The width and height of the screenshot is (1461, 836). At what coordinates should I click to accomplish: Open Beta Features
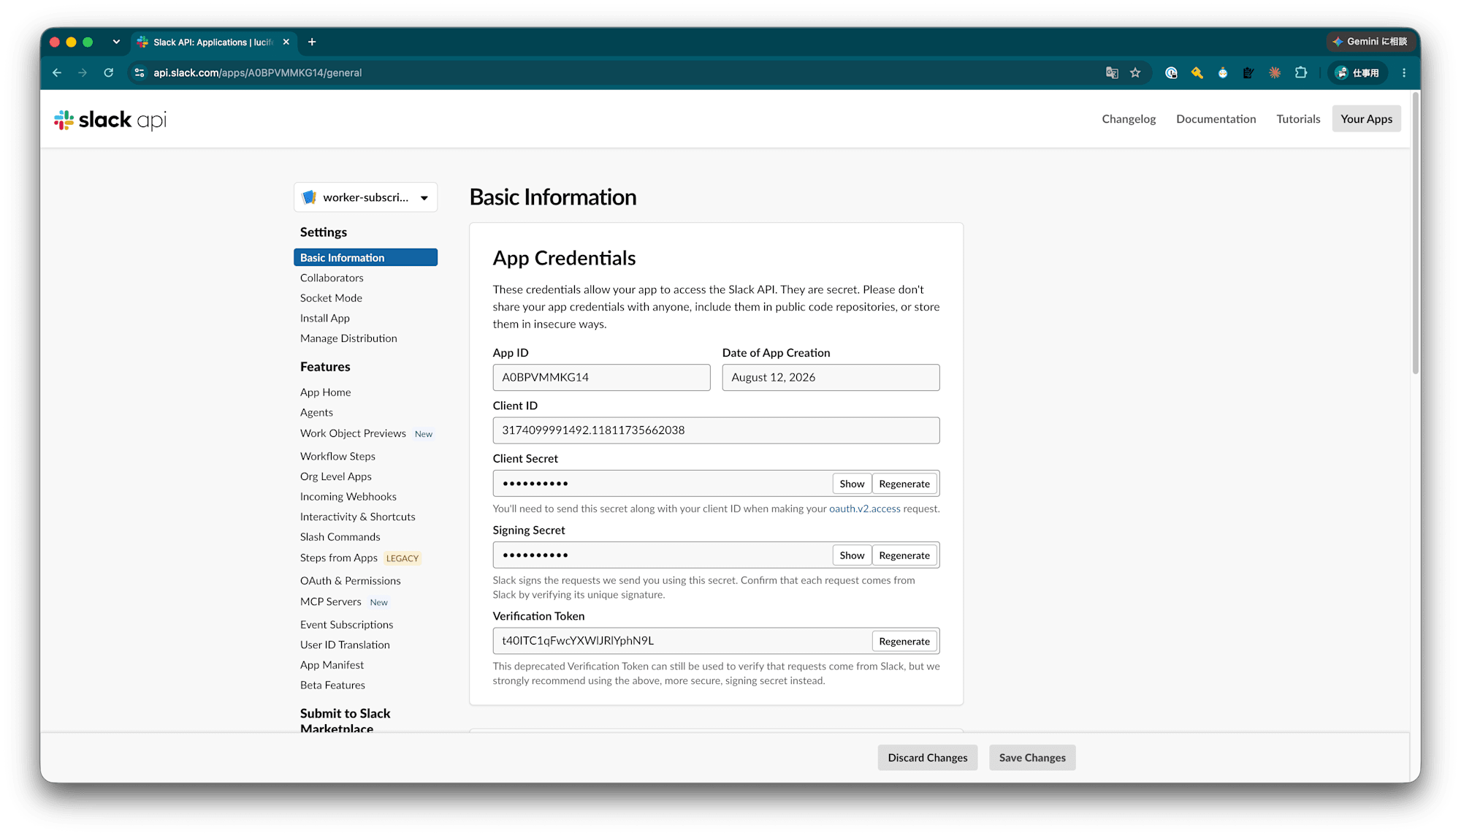click(332, 685)
